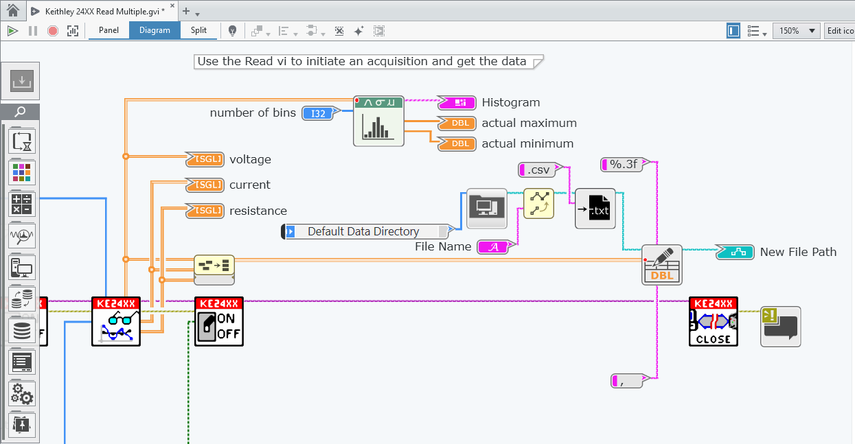Image resolution: width=855 pixels, height=444 pixels.
Task: Click the Write to Spreadsheet DBL node
Action: (661, 264)
